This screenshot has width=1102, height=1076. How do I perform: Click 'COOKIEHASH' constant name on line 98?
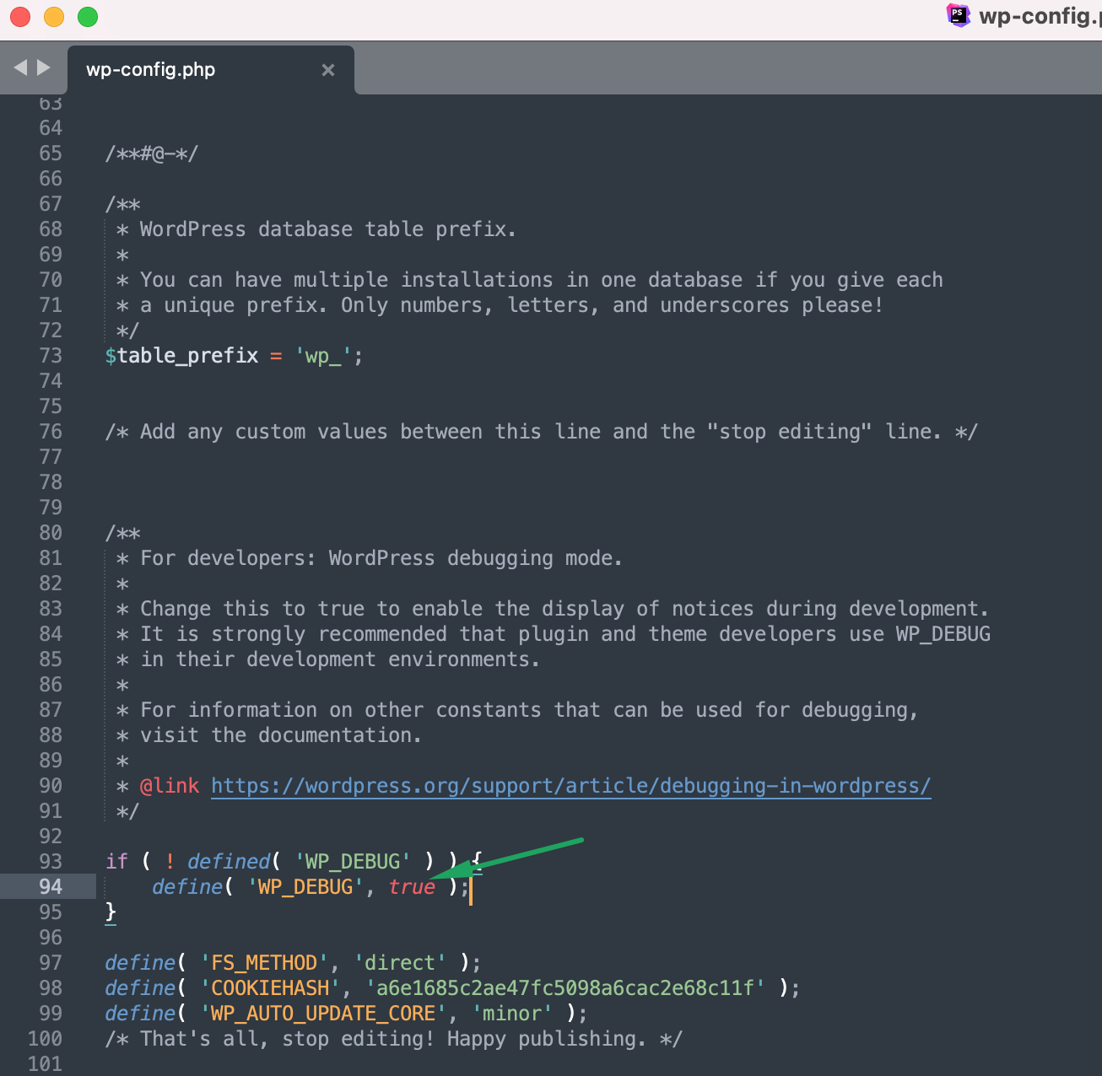(x=270, y=988)
